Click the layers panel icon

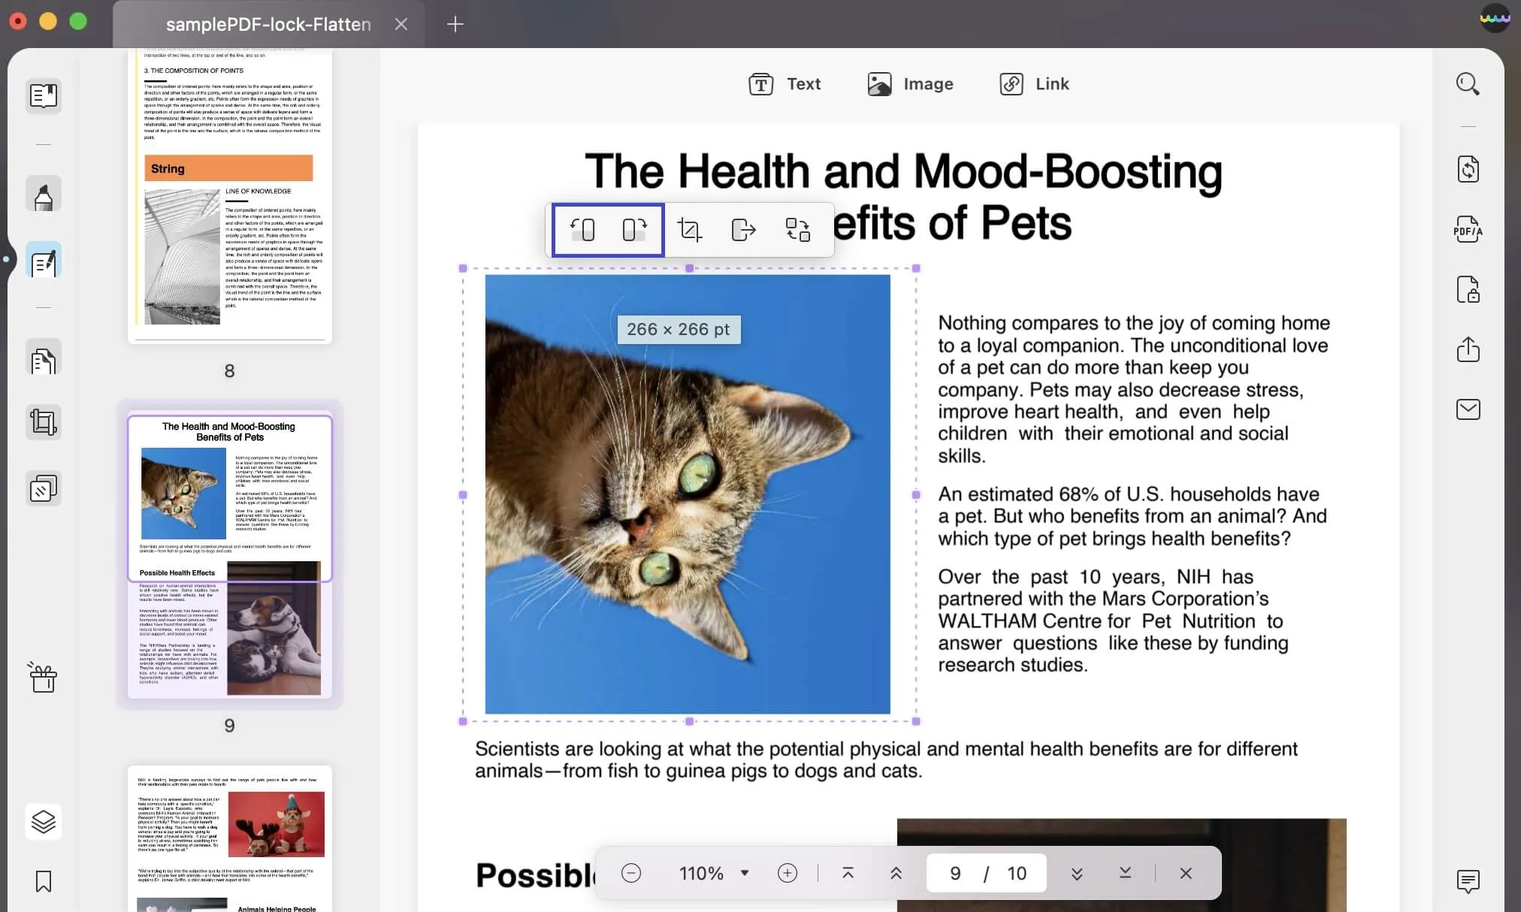tap(42, 821)
